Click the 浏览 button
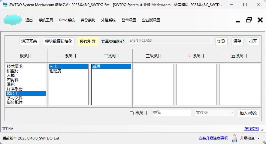 coord(221,41)
